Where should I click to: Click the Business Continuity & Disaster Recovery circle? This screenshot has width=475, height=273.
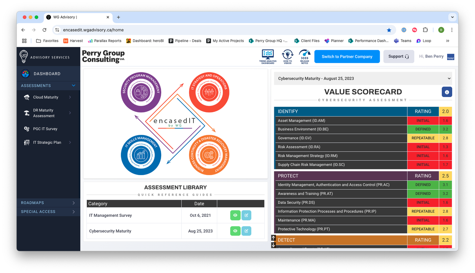[x=209, y=155]
